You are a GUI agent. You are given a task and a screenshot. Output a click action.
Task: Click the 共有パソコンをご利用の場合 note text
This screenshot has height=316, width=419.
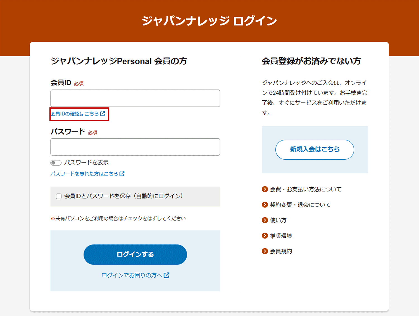point(118,218)
